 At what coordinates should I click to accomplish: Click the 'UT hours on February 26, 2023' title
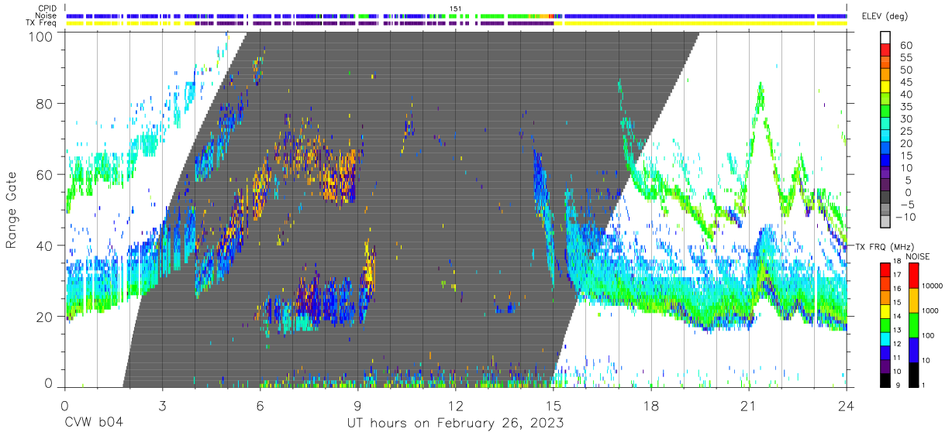pyautogui.click(x=454, y=423)
